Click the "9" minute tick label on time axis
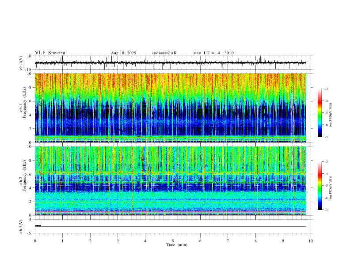Image resolution: width=350 pixels, height=270 pixels. 283,241
